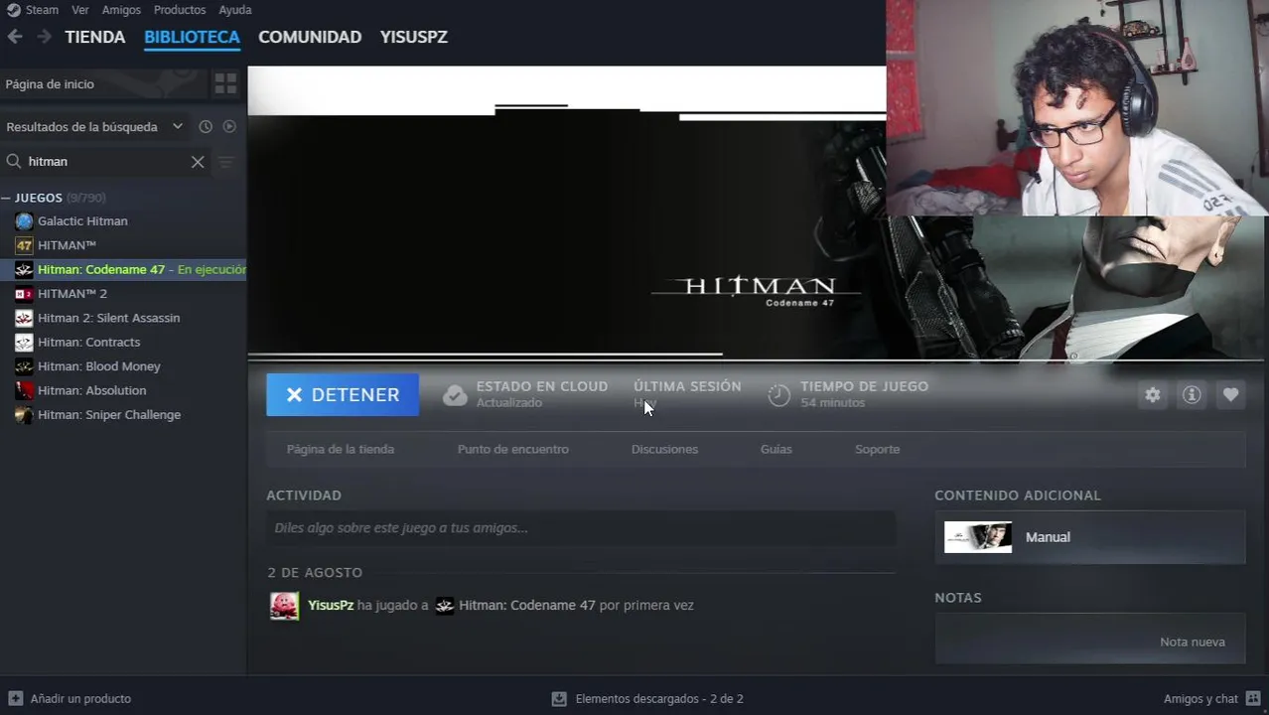The height and width of the screenshot is (715, 1269).
Task: Select Hitman: Codename 47 in the list
Action: pyautogui.click(x=123, y=269)
